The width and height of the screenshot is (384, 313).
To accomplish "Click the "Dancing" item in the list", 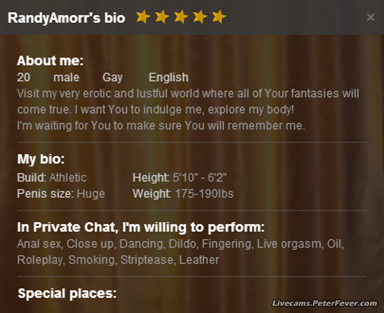I will click(x=141, y=244).
